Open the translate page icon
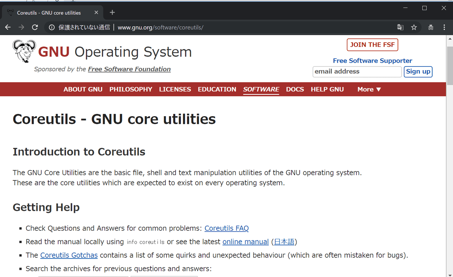The width and height of the screenshot is (453, 277). tap(401, 27)
